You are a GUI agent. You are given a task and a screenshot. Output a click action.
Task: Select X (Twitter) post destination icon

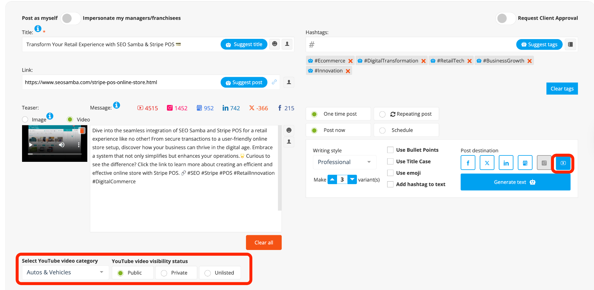pyautogui.click(x=487, y=163)
